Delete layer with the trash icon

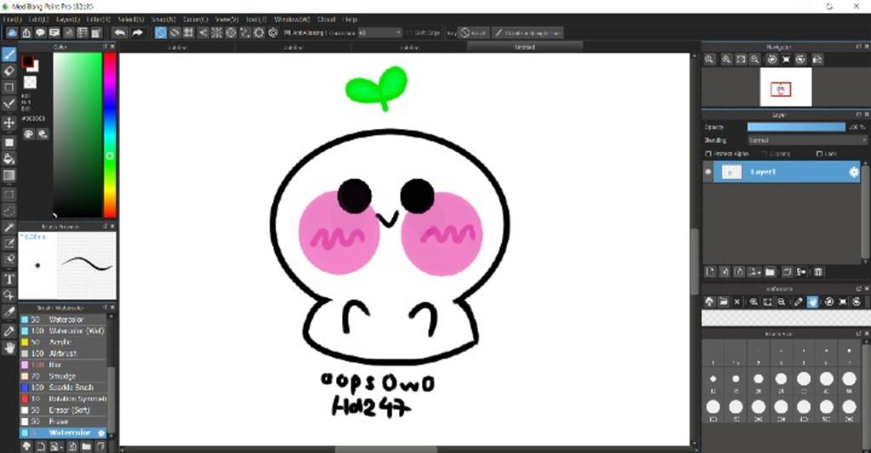818,271
